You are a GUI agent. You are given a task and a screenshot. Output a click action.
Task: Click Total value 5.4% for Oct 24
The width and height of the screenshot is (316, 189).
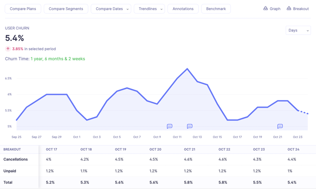pos(292,182)
